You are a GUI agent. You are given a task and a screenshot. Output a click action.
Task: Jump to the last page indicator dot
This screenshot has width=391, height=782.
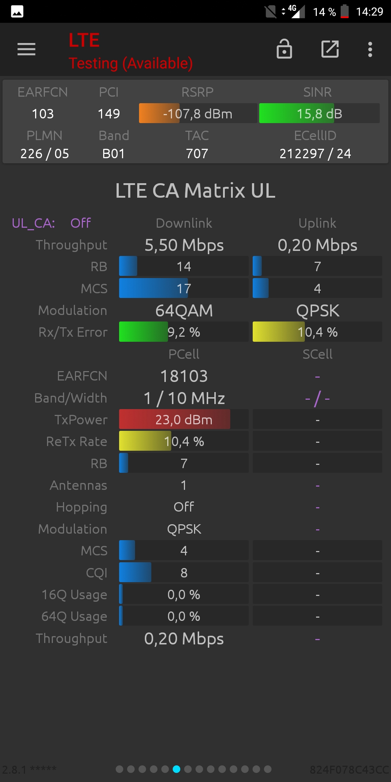(x=268, y=769)
